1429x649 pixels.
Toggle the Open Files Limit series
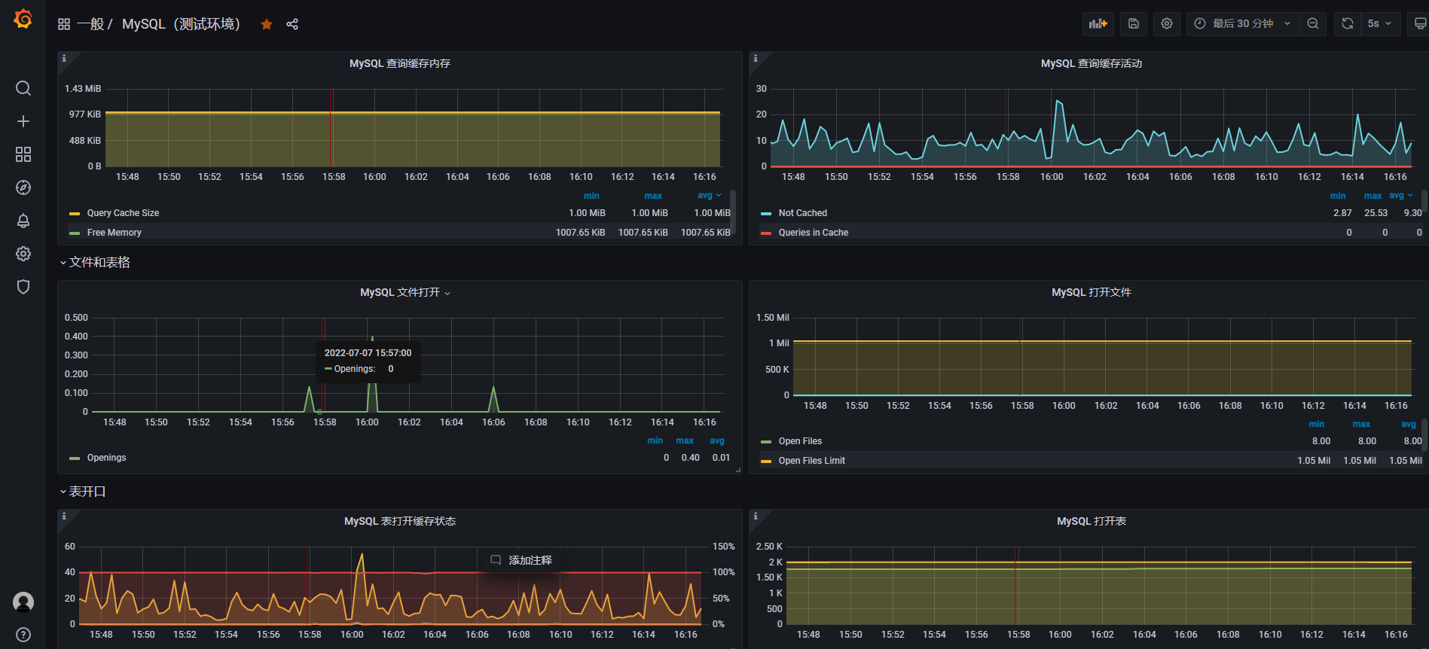coord(811,461)
